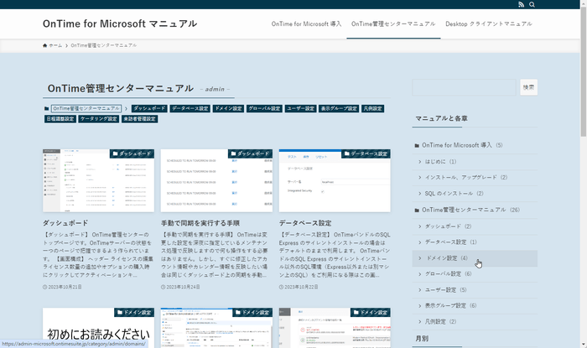Click clock icon next to 2023年10月22日
Viewport: 587px width, 348px height.
tap(281, 287)
